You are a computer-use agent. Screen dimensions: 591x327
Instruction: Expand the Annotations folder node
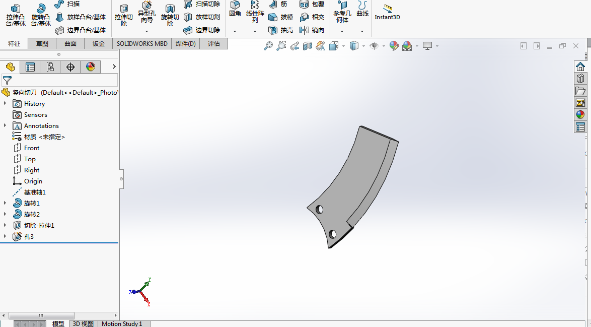[5, 125]
